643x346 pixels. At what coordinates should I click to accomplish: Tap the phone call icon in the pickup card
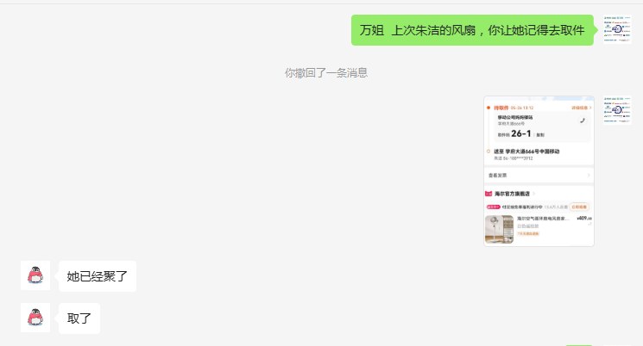582,120
